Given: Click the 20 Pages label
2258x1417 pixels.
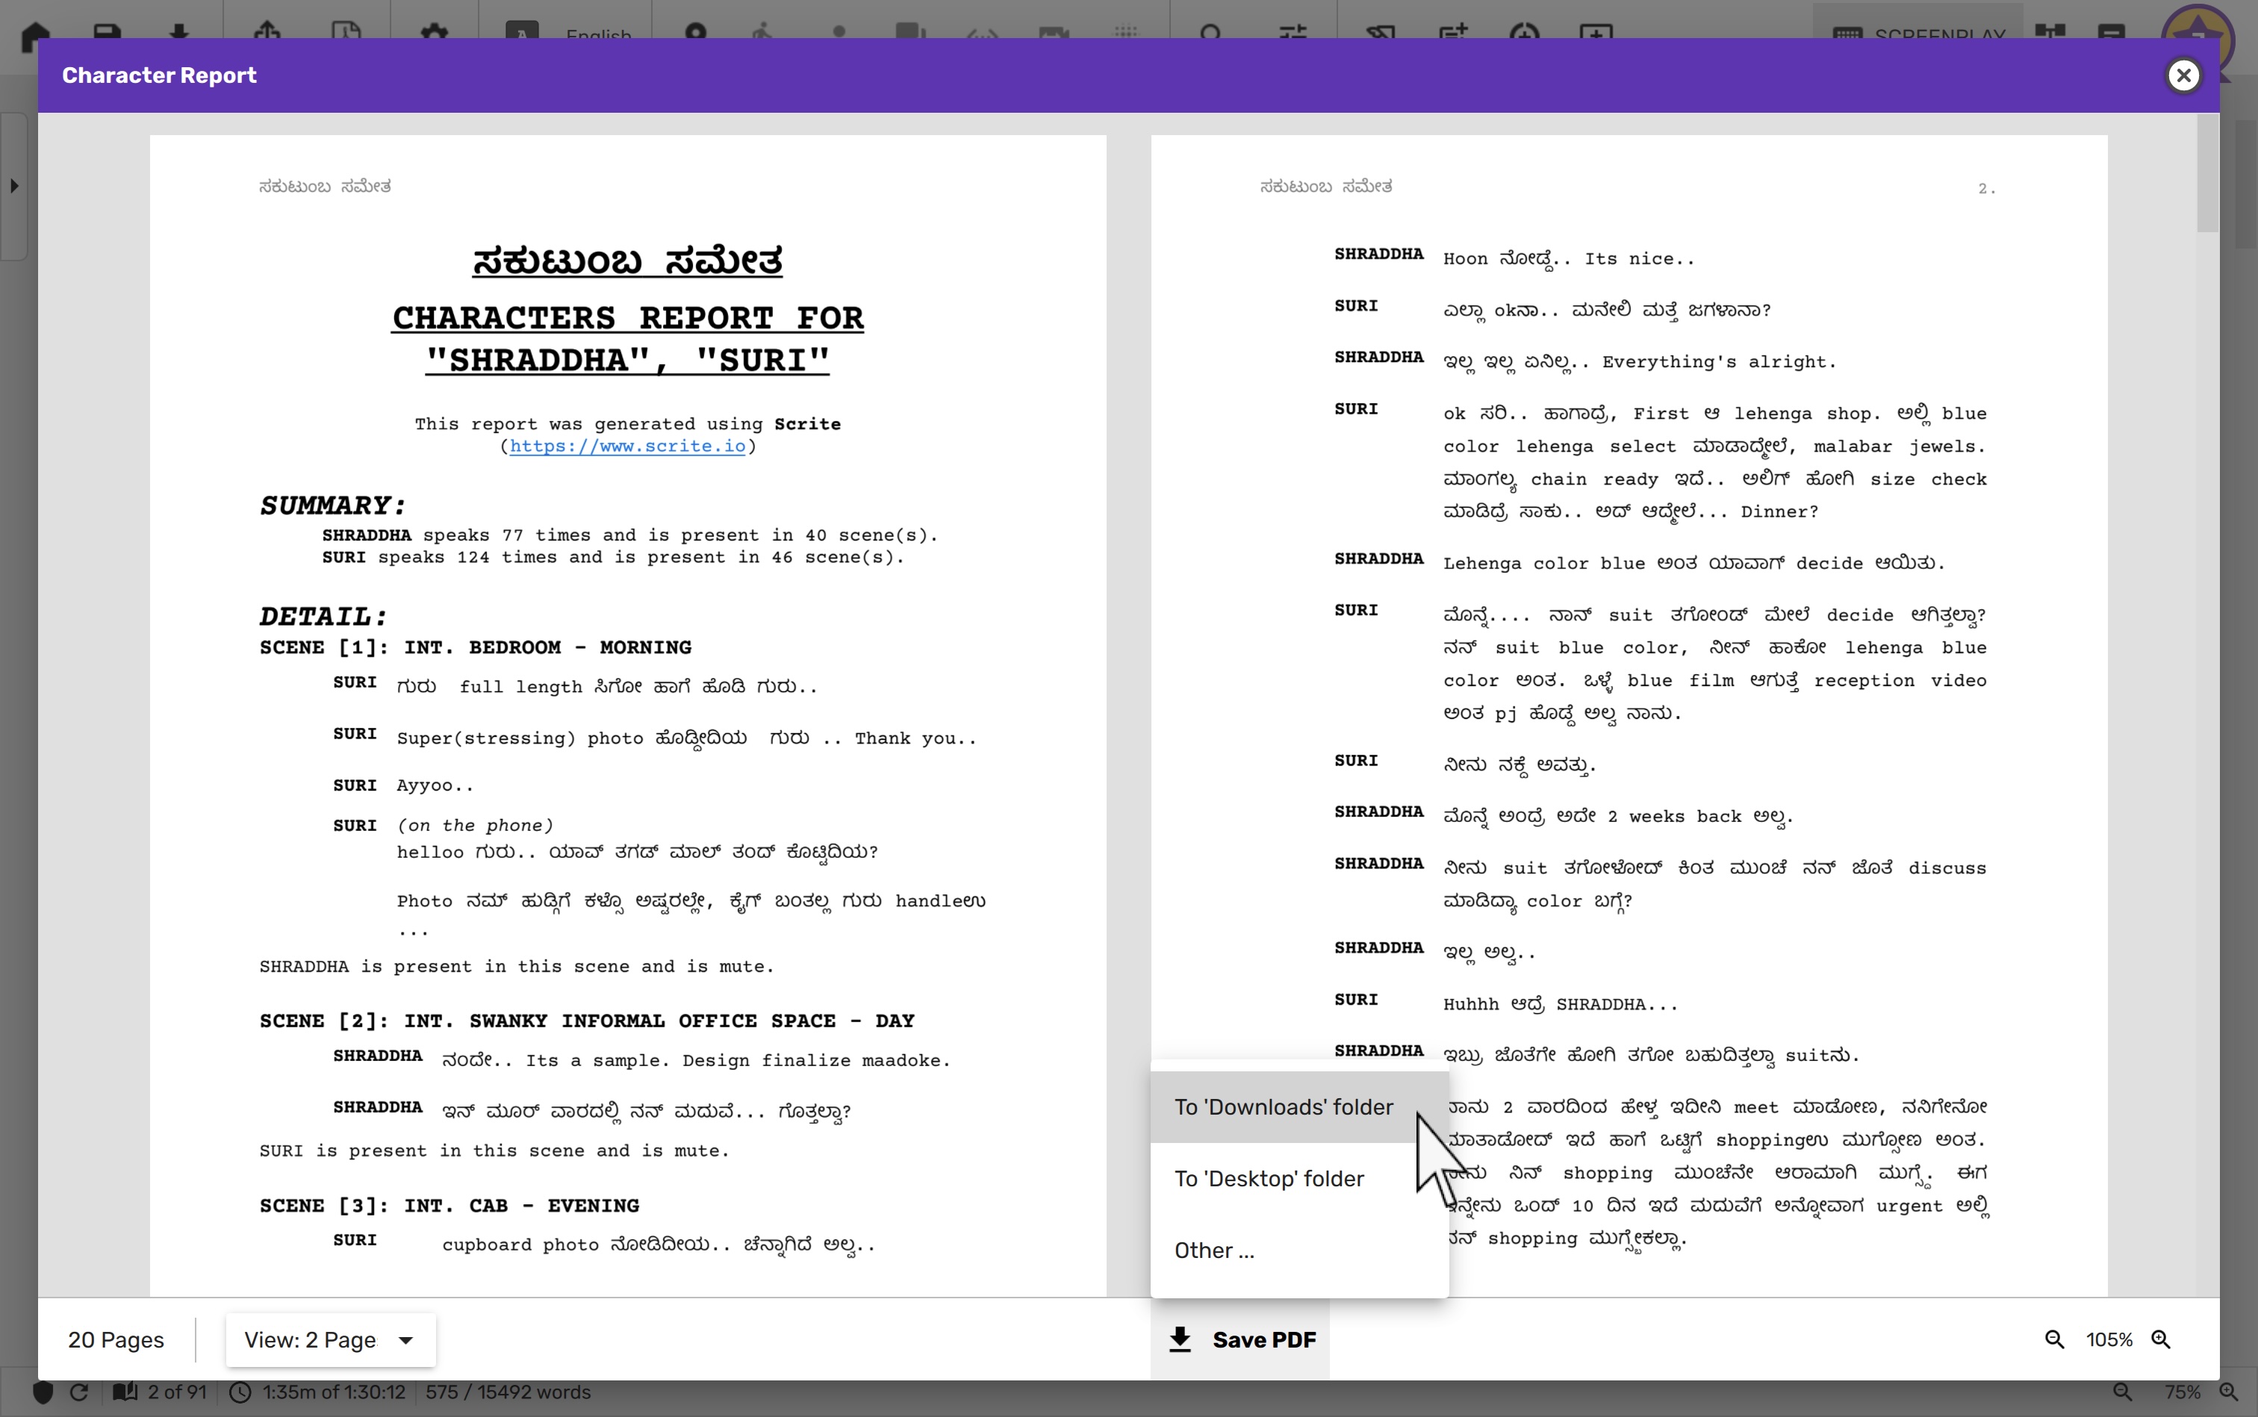Looking at the screenshot, I should pos(115,1339).
